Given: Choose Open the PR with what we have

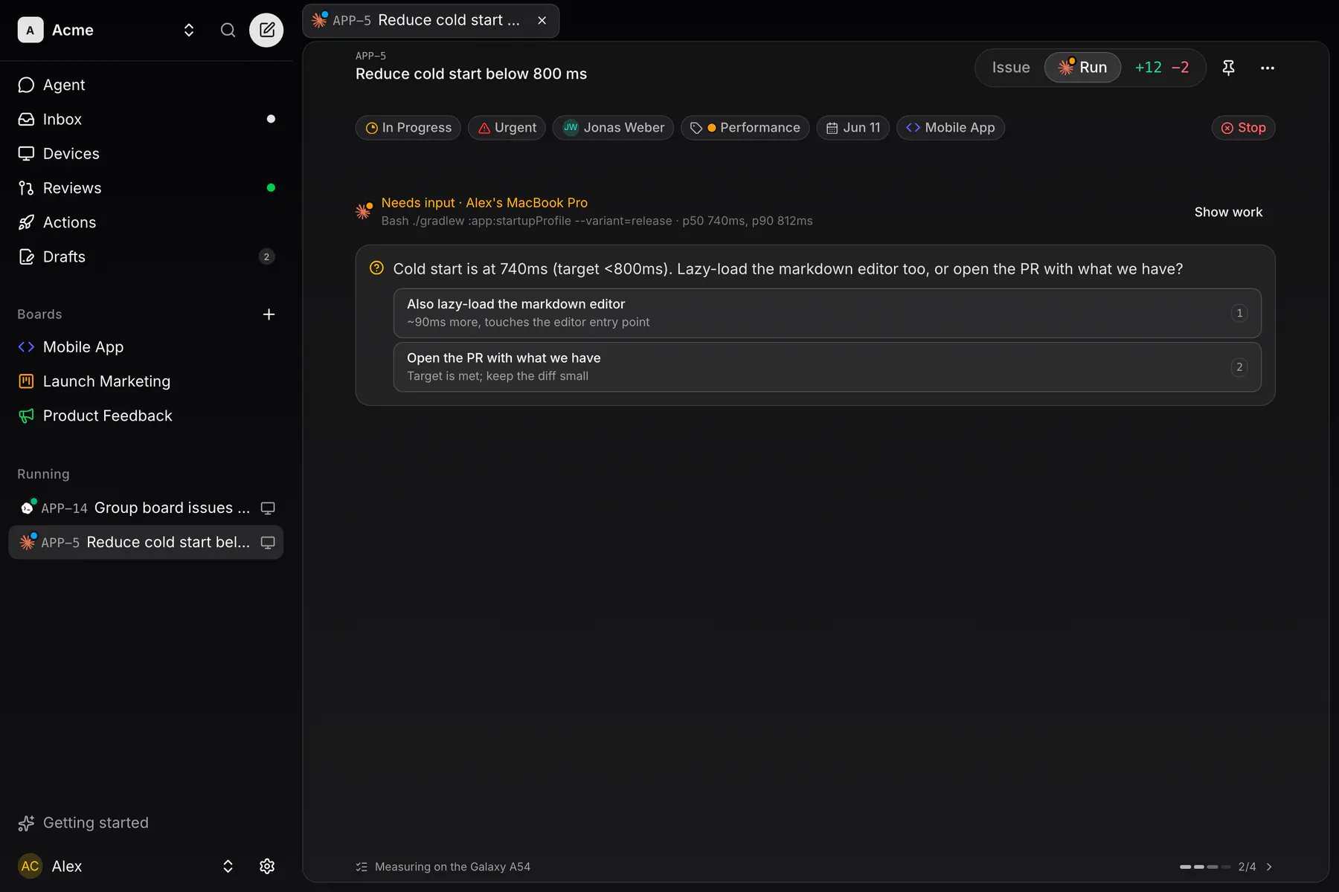Looking at the screenshot, I should (827, 367).
